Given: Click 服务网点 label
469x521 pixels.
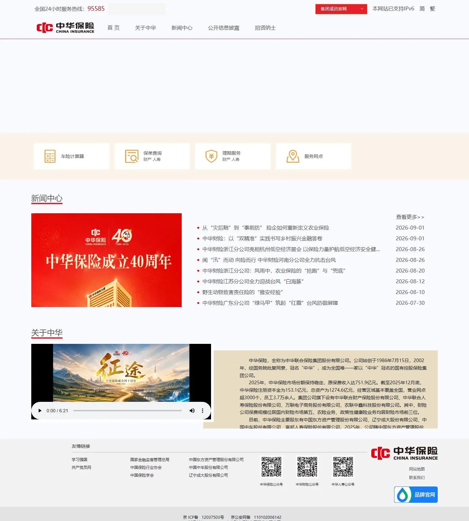Looking at the screenshot, I should (x=314, y=156).
